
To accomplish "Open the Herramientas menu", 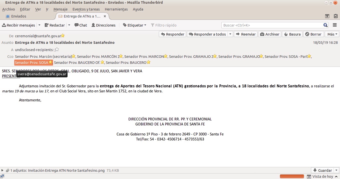I will coord(116,9).
